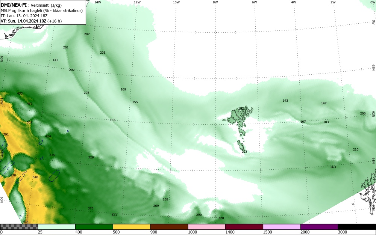Click the '10W' longitude label
This screenshot has height=235, width=376.
[176, 2]
